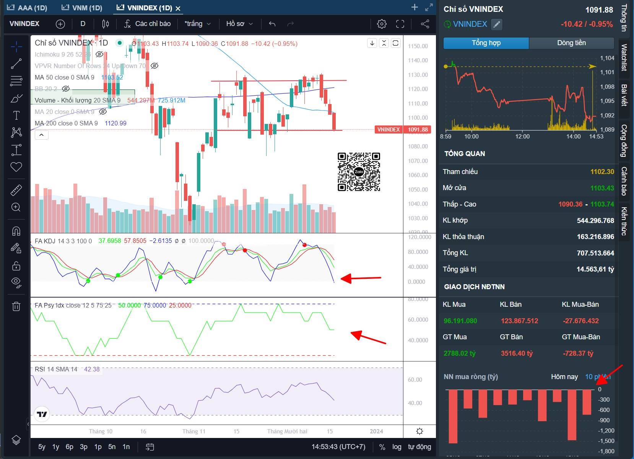
Task: Collapse the indicator legend chevron
Action: click(42, 135)
